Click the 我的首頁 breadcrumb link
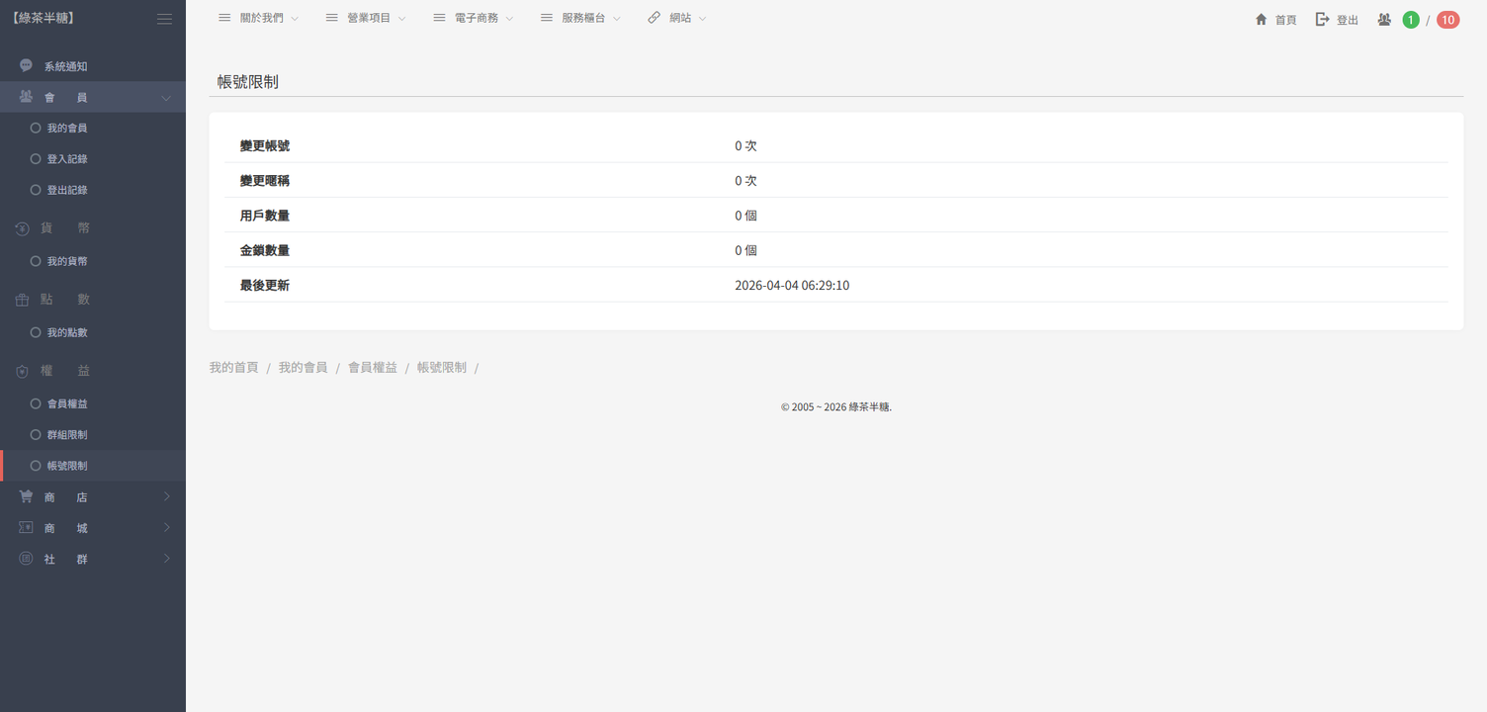The height and width of the screenshot is (712, 1487). pos(233,367)
